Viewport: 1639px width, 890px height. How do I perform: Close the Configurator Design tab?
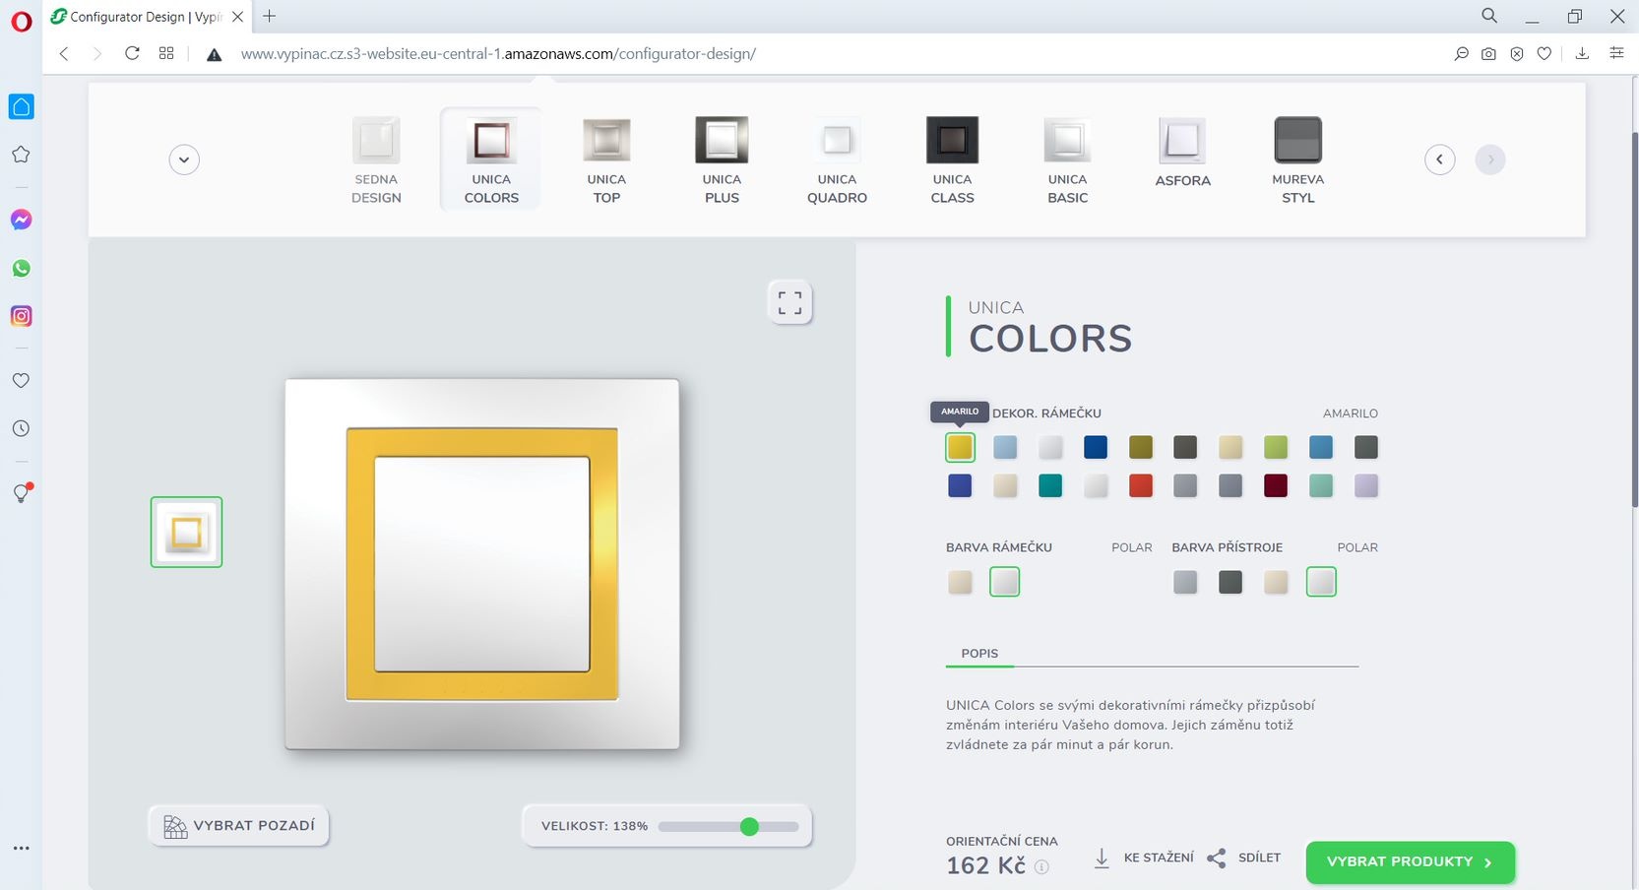237,17
